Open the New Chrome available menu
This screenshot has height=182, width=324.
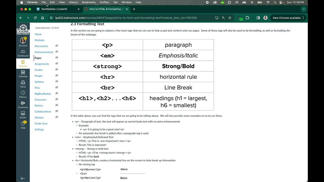tap(288, 18)
